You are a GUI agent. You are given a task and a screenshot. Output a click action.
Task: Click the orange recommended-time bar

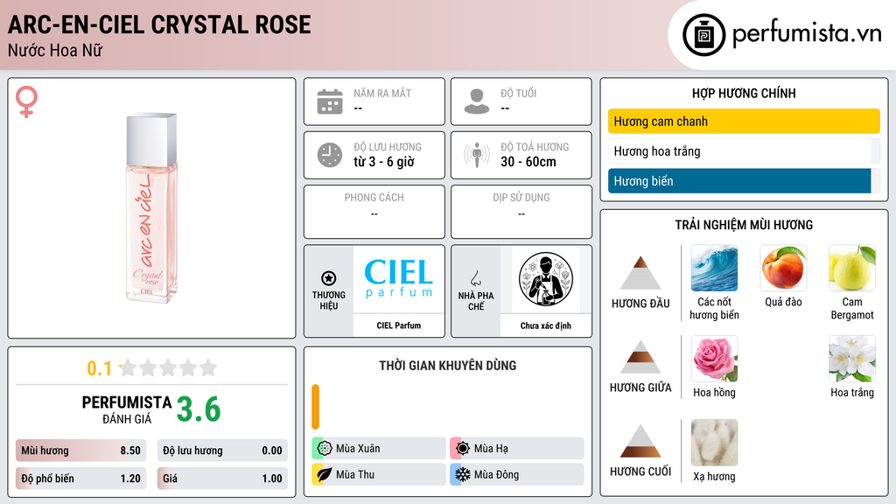[315, 407]
